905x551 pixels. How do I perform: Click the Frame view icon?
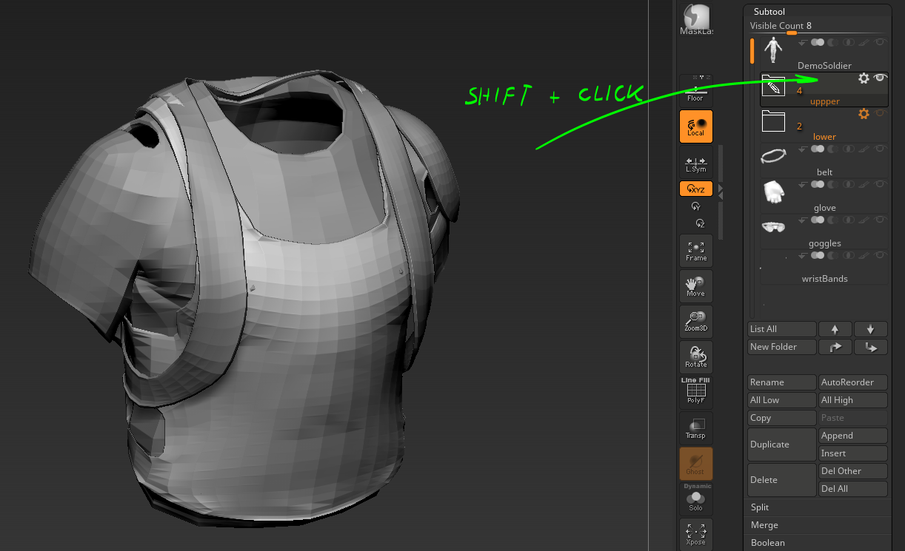click(695, 251)
